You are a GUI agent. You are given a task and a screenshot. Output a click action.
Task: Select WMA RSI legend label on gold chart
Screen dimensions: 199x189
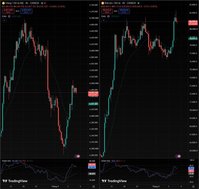tap(6, 161)
